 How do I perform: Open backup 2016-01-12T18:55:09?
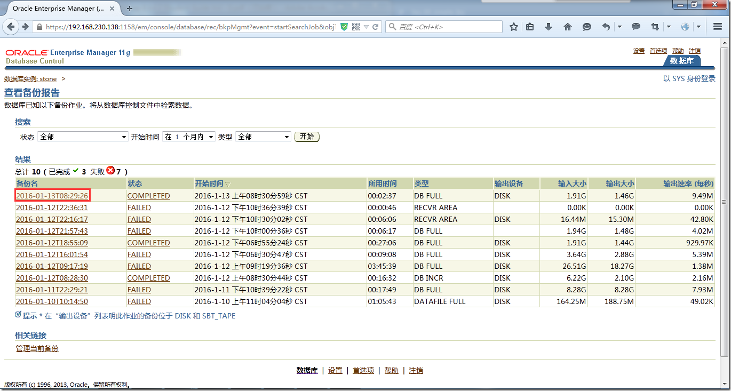coord(52,243)
